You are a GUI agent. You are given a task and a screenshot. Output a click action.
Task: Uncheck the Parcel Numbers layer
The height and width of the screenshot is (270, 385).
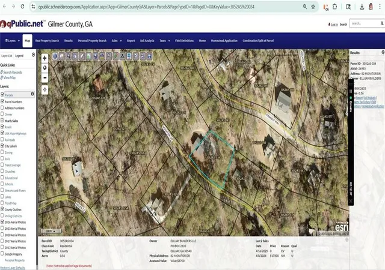pos(2,101)
